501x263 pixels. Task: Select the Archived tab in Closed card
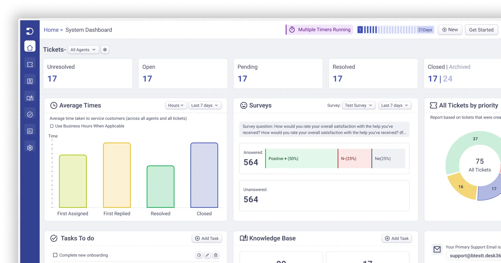(460, 67)
